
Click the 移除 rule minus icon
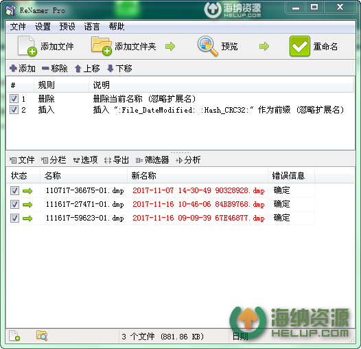click(45, 68)
